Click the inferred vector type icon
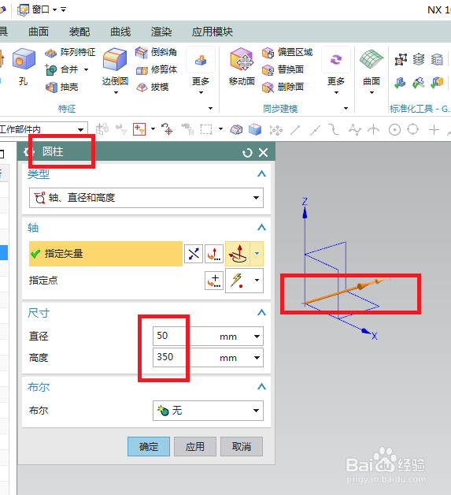The image size is (451, 495). coord(238,254)
